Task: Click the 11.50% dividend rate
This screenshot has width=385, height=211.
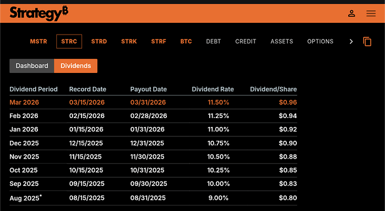Action: [x=219, y=102]
